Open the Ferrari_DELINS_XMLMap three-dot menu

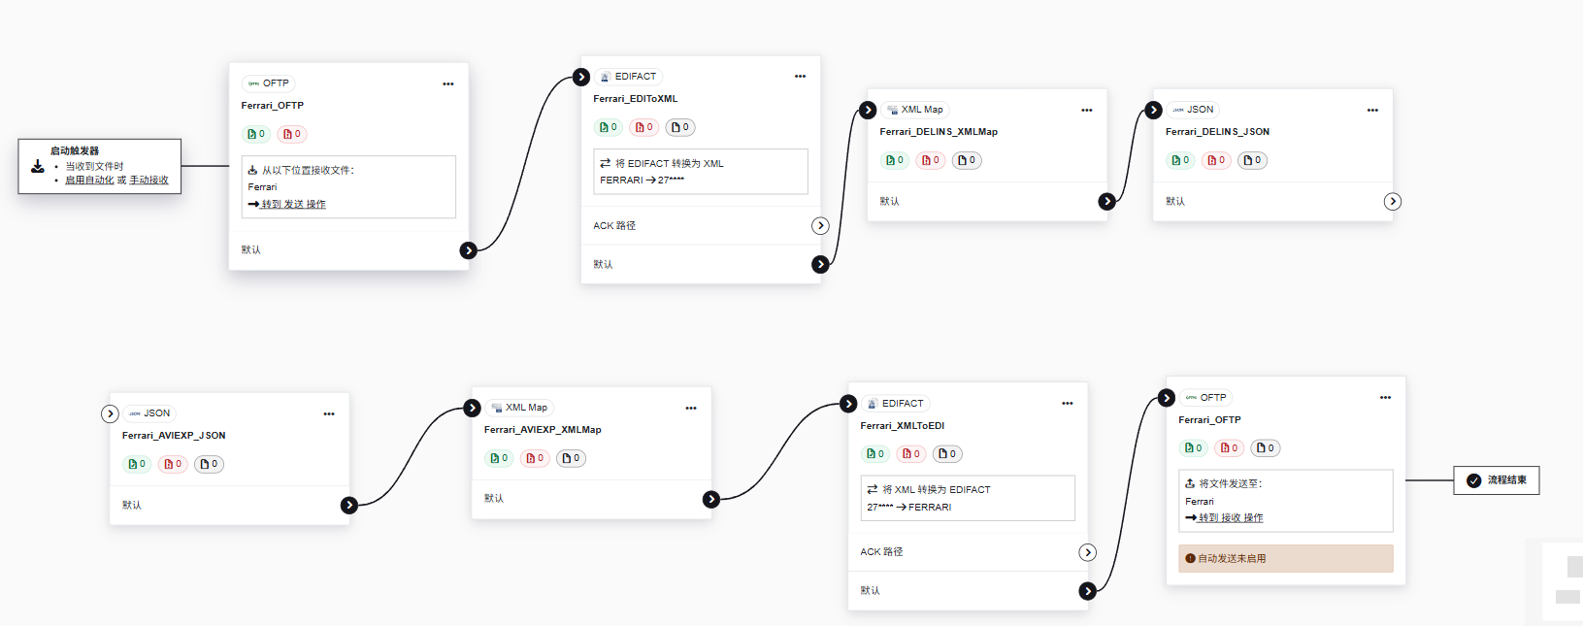[x=1086, y=110]
